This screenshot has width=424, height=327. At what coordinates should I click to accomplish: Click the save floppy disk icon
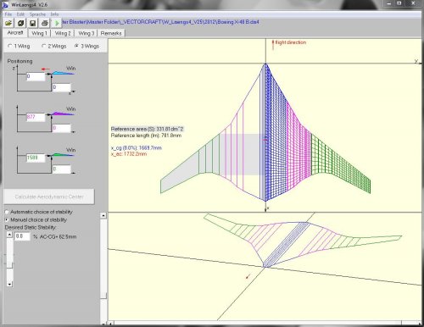(33, 23)
